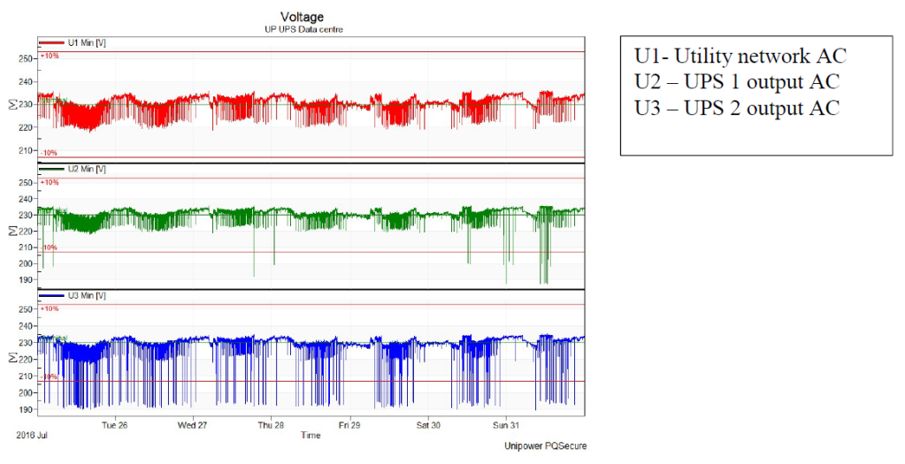Viewport: 905px width, 464px height.
Task: Pick the red U1 legend line swatch
Action: [51, 42]
